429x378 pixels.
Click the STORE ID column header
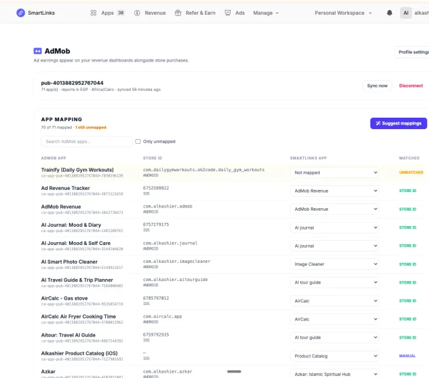[x=152, y=158]
